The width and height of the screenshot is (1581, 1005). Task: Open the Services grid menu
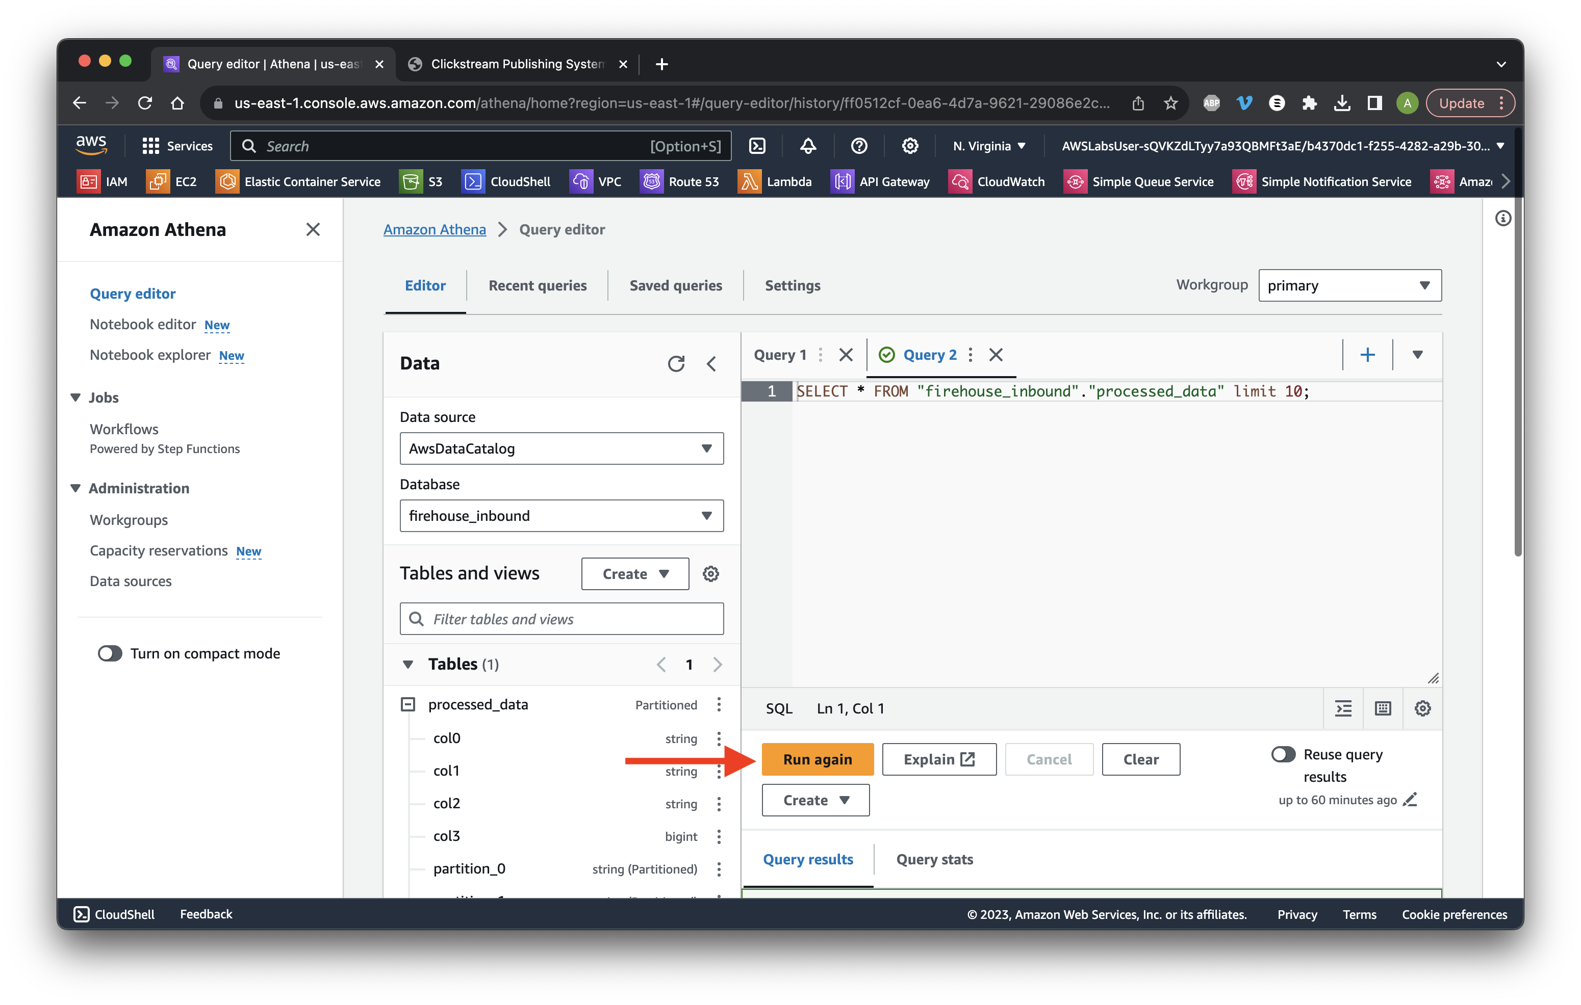coord(177,146)
